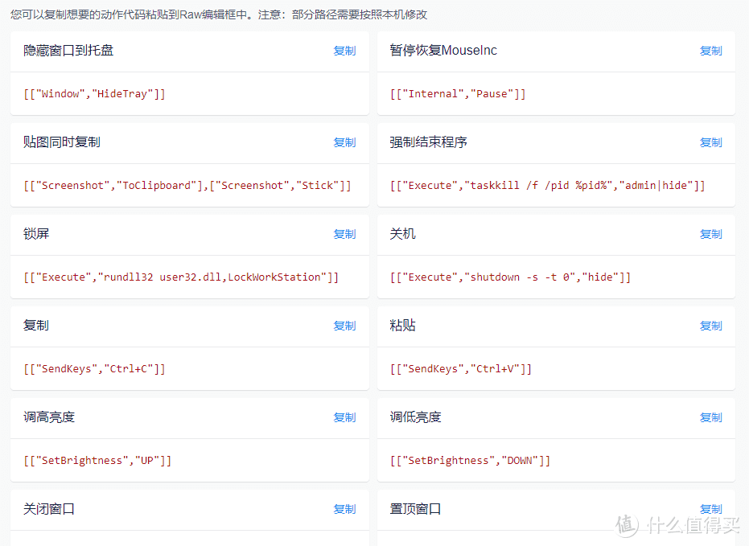This screenshot has height=546, width=749.
Task: Click 复制 link in the 复制 card
Action: 344,326
